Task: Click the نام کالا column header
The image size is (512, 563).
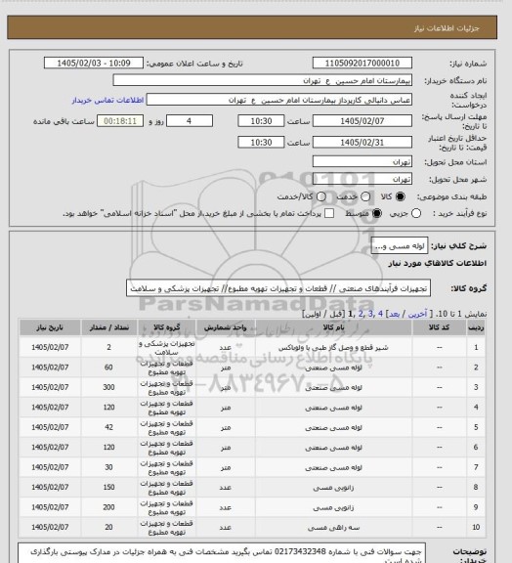Action: coord(333,327)
